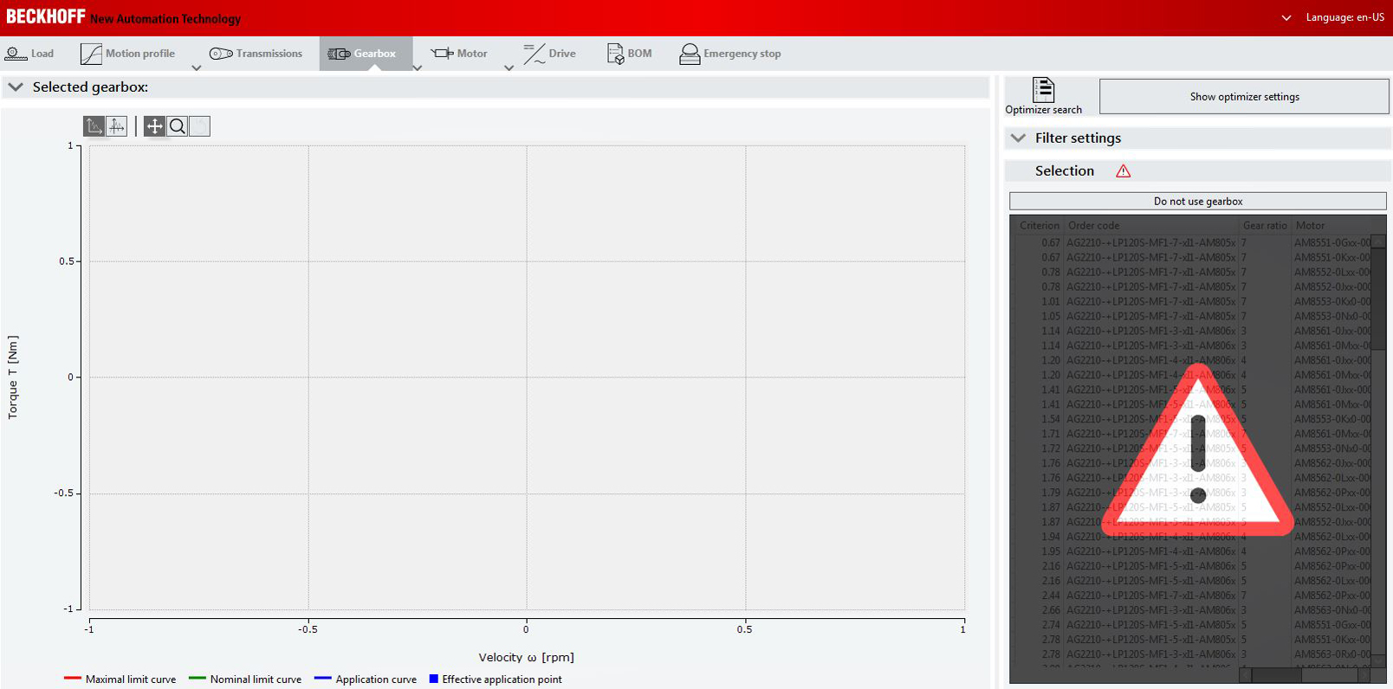Expand the arrow between Motor and Drive
1393x689 pixels.
pyautogui.click(x=509, y=68)
